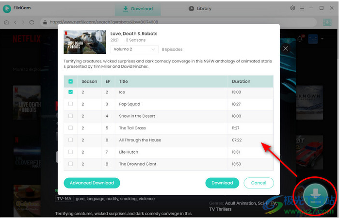Click the browser home icon
The width and height of the screenshot is (340, 219).
6,22
